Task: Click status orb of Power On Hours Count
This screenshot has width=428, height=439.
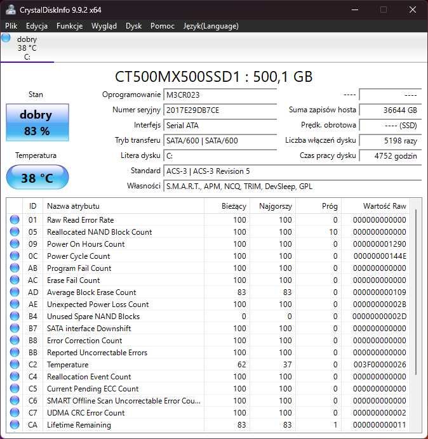Action: click(15, 244)
